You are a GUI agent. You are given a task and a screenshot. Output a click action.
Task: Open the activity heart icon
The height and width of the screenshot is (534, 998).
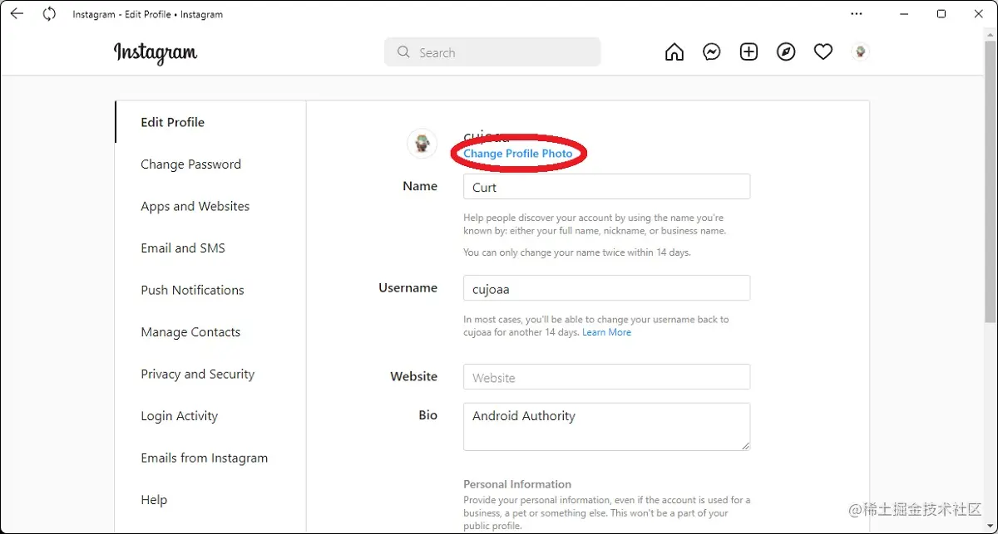823,52
